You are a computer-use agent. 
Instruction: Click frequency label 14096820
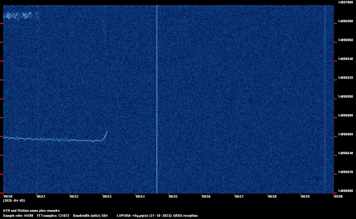pos(346,172)
